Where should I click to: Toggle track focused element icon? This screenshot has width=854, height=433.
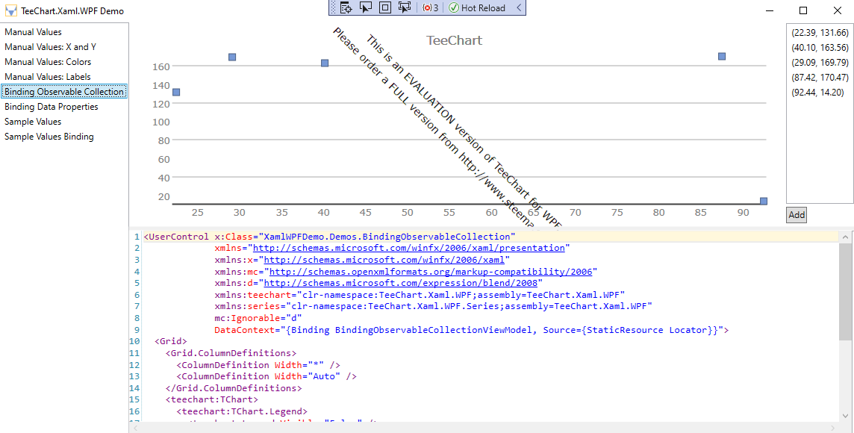(404, 7)
